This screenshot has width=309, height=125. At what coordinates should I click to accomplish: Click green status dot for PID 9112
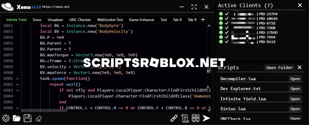[x=221, y=42]
